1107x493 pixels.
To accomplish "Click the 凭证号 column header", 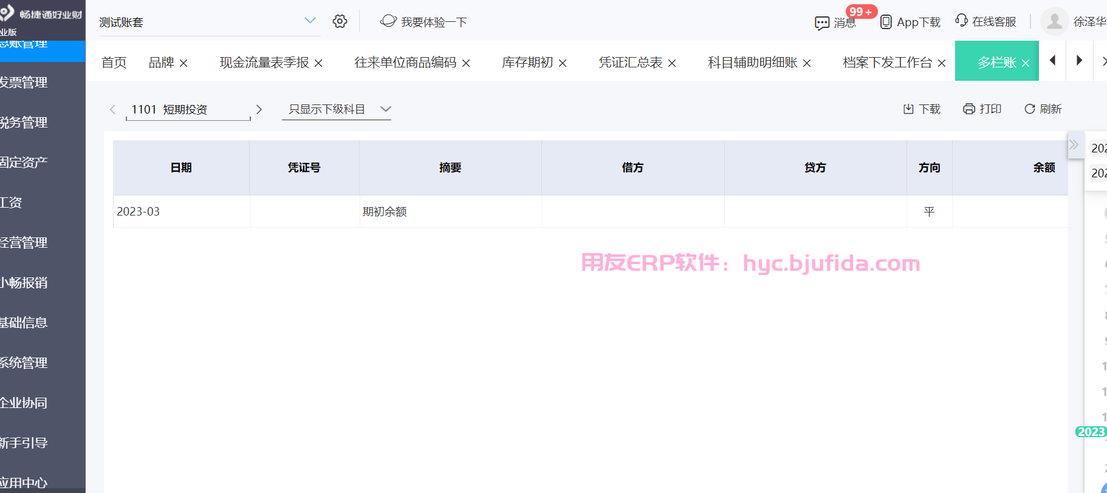I will [304, 168].
